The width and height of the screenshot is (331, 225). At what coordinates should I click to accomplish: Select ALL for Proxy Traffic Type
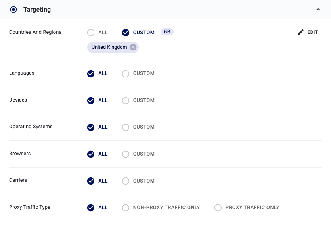tap(91, 208)
